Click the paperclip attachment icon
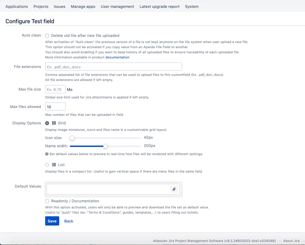The image size is (305, 245). [x=174, y=189]
